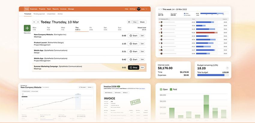The image size is (255, 123).
Task: Toggle the Paid legend item in chart
Action: (173, 89)
